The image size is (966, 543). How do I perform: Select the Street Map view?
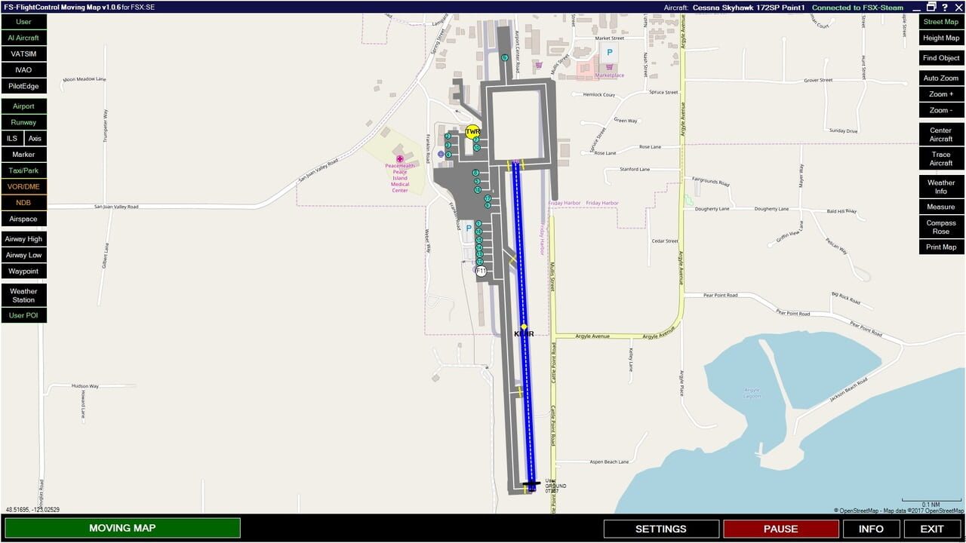[940, 21]
